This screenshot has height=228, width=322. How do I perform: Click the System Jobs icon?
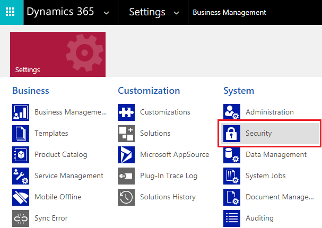click(232, 176)
